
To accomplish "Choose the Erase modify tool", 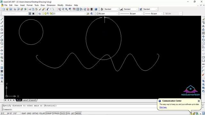I will coord(203,19).
